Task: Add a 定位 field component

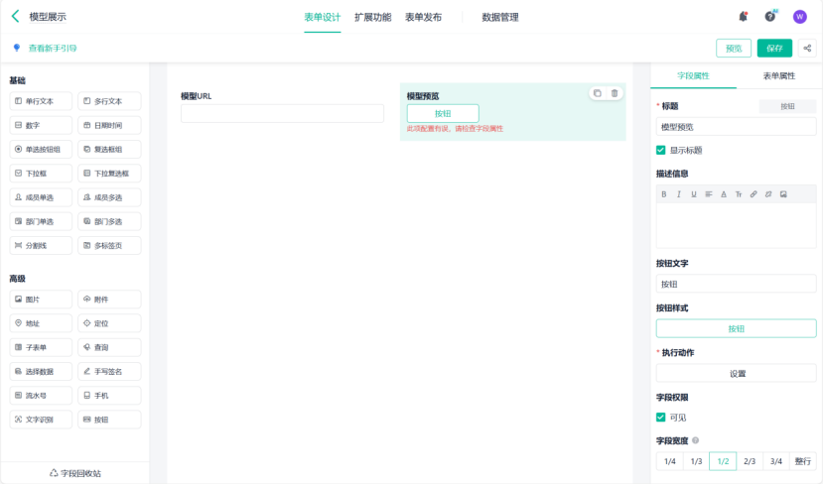Action: (x=109, y=323)
